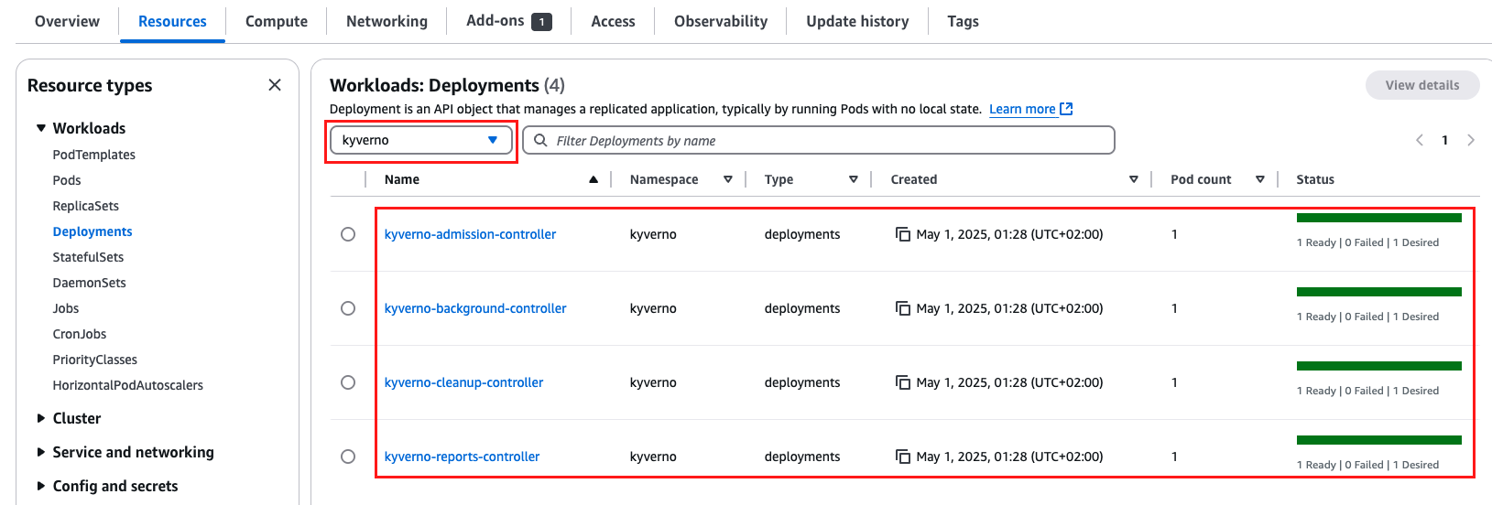This screenshot has height=505, width=1492.
Task: Click status bar of kyverno-admission-controller
Action: click(x=1378, y=218)
